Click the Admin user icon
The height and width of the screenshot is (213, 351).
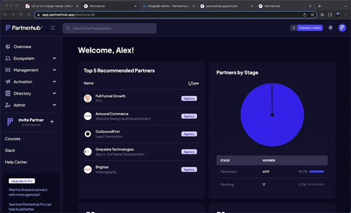[8, 105]
